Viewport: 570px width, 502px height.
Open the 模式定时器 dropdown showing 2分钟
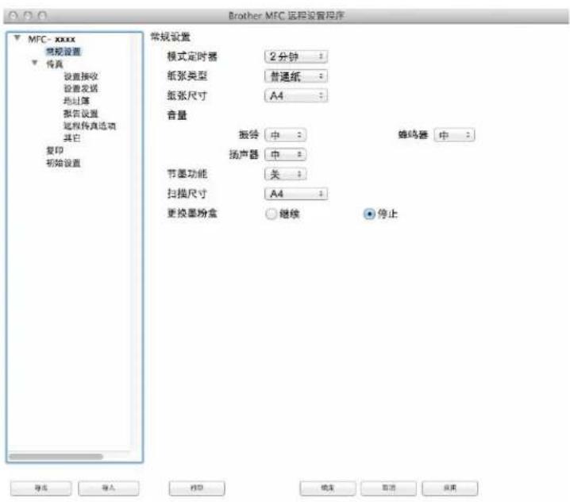pyautogui.click(x=296, y=56)
